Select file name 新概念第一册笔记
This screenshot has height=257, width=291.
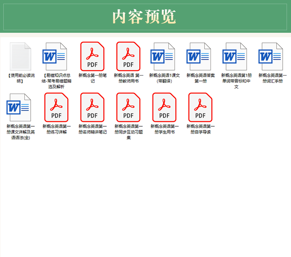pos(92,78)
